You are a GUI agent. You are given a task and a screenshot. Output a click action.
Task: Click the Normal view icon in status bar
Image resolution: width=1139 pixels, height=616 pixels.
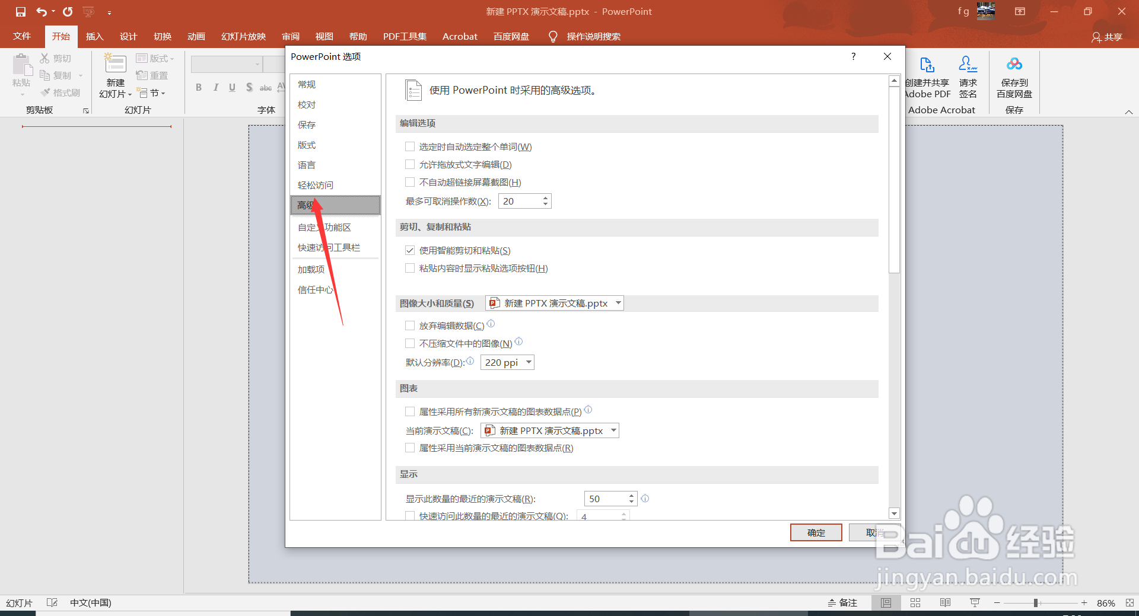click(886, 603)
